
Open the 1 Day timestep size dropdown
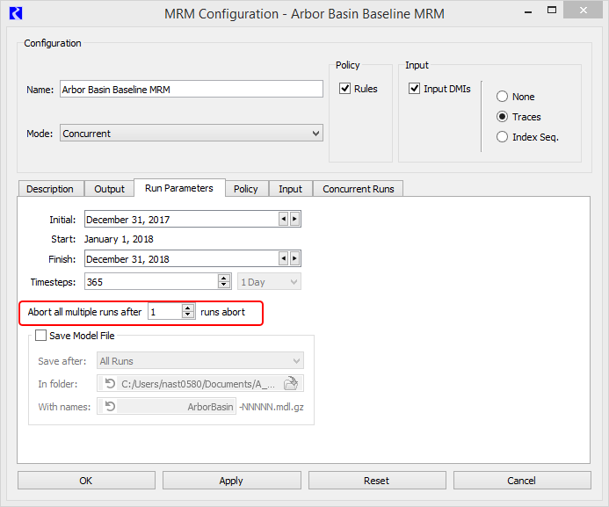(269, 281)
